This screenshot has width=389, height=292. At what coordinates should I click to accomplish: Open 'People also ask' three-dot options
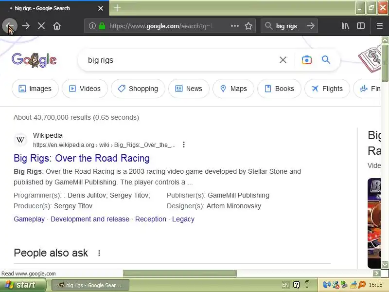tap(99, 253)
